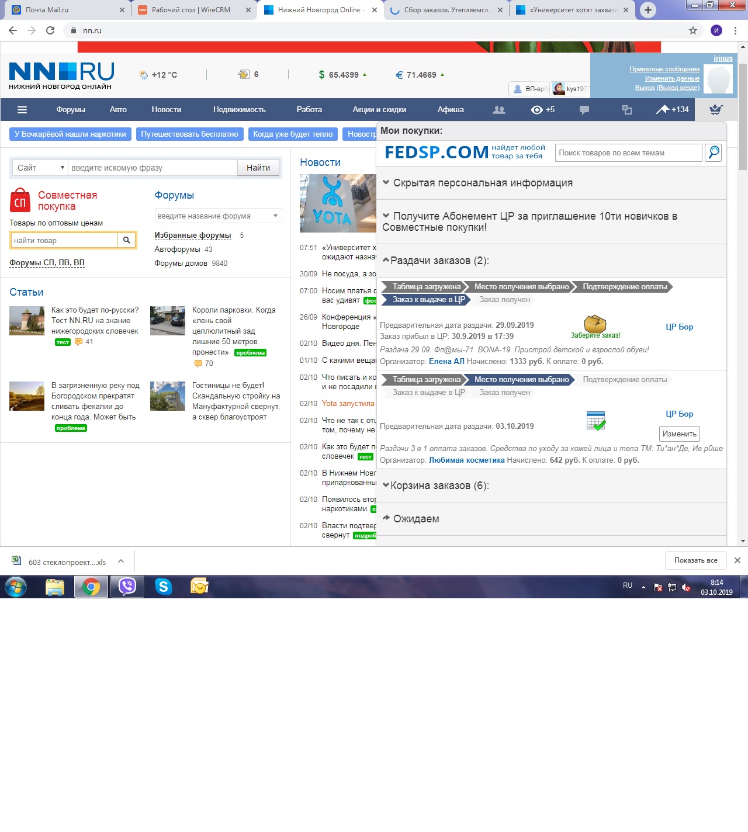Open the chat bubble messages icon
748x832 pixels.
tap(584, 110)
